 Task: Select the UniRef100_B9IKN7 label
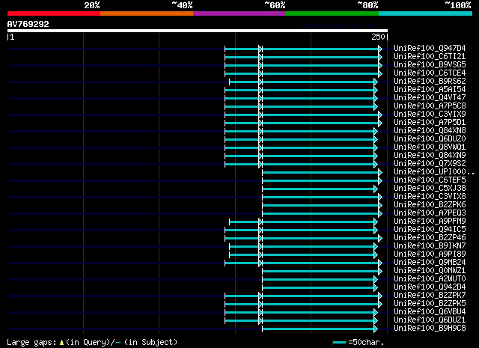pos(430,246)
